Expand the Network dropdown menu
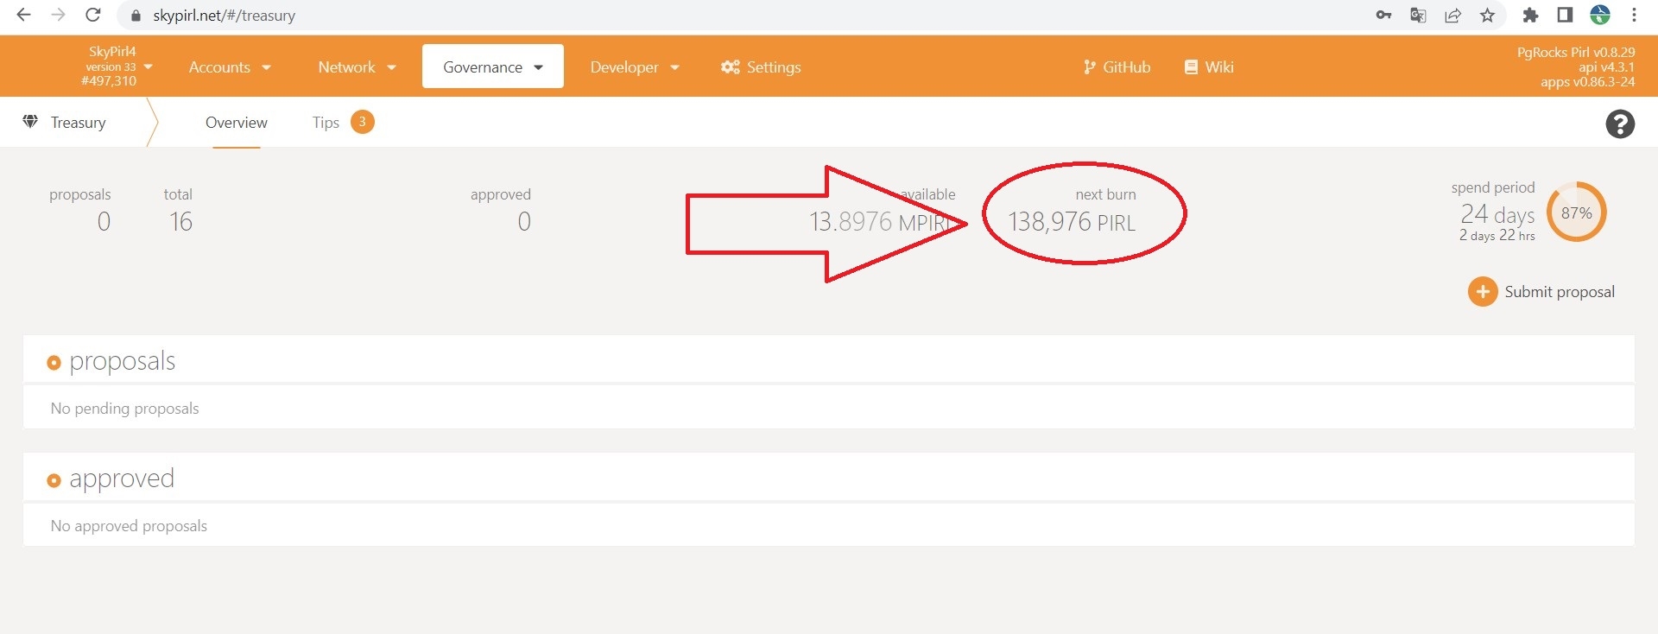Image resolution: width=1658 pixels, height=634 pixels. coord(357,67)
